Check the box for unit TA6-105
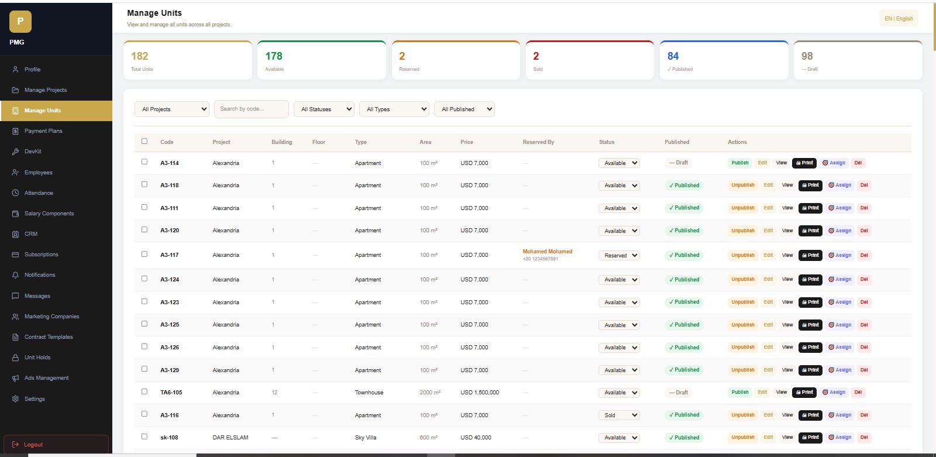Screen dimensions: 936x457 point(144,391)
